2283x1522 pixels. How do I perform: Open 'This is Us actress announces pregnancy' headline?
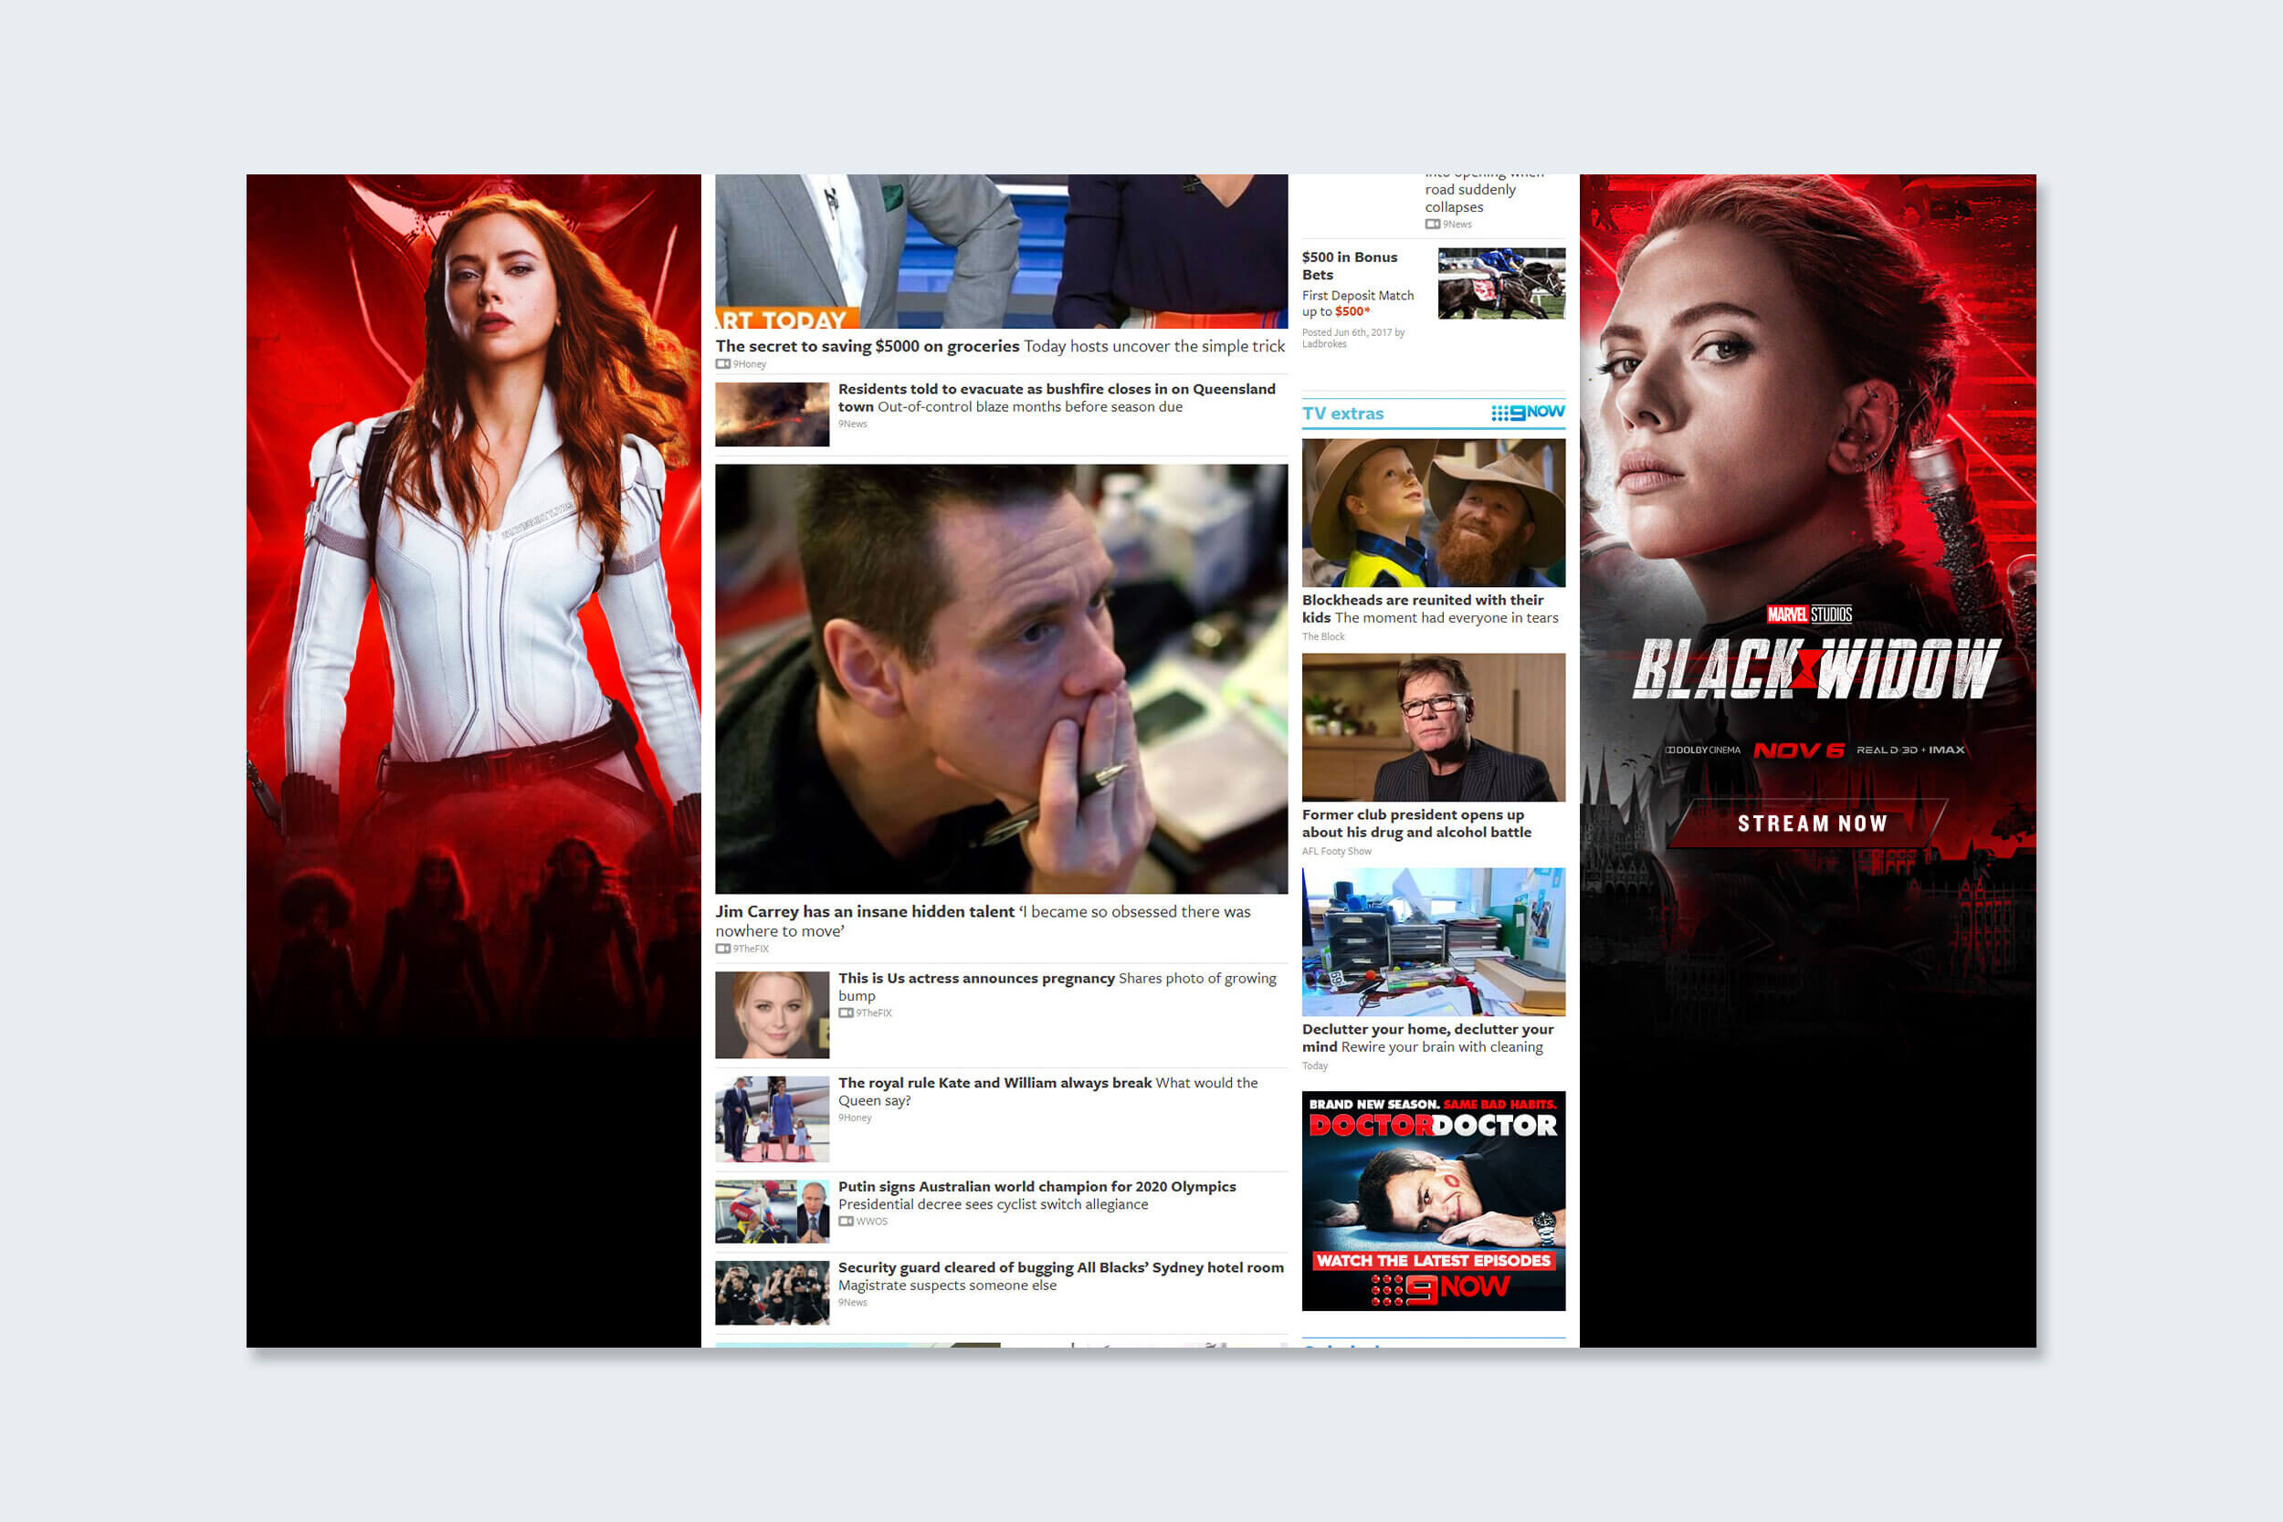point(975,979)
